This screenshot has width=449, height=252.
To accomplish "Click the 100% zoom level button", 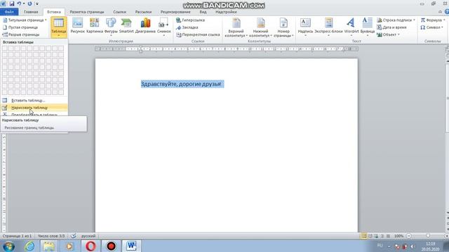I will (x=398, y=236).
